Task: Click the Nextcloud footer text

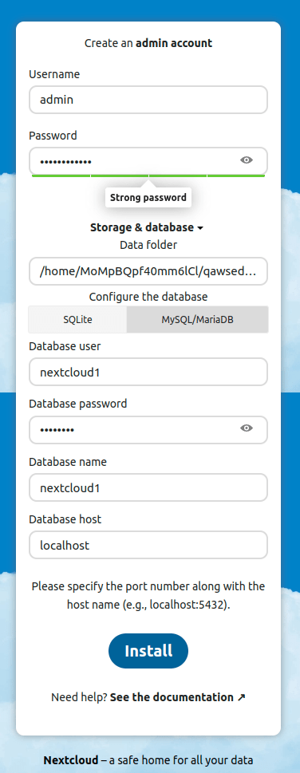Action: click(148, 760)
